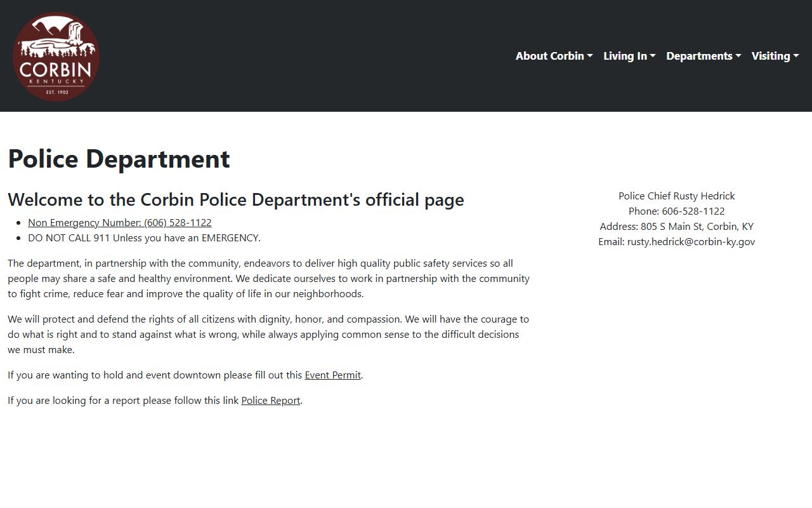Screen dimensions: 812x508
Task: Select the Phone: 606-528-1122 contact line
Action: point(677,211)
